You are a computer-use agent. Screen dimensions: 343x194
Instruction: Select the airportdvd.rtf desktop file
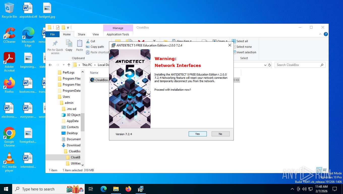click(x=28, y=10)
